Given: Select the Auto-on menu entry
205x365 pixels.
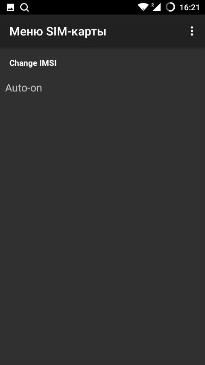Looking at the screenshot, I should point(102,88).
